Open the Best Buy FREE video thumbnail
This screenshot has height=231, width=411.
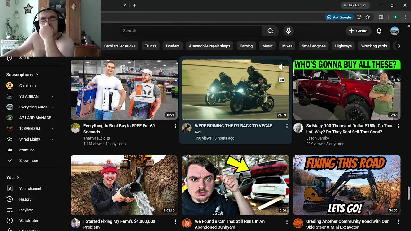[x=124, y=90]
